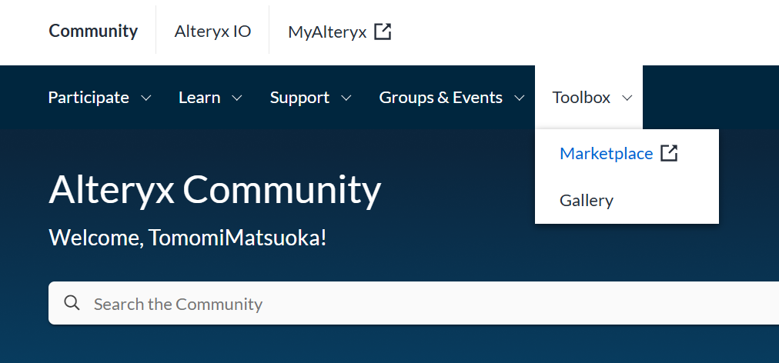
Task: Open the Support menu
Action: tap(299, 98)
